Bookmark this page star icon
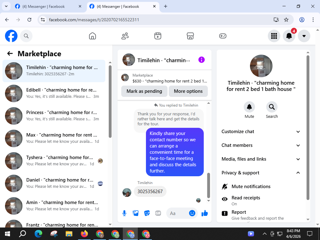320x240 pixels. pos(286,20)
